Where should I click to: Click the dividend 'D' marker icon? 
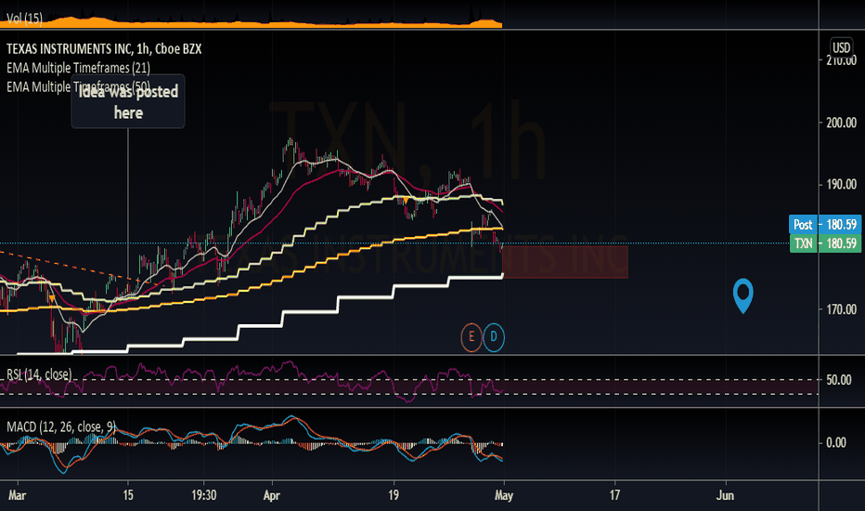point(494,337)
